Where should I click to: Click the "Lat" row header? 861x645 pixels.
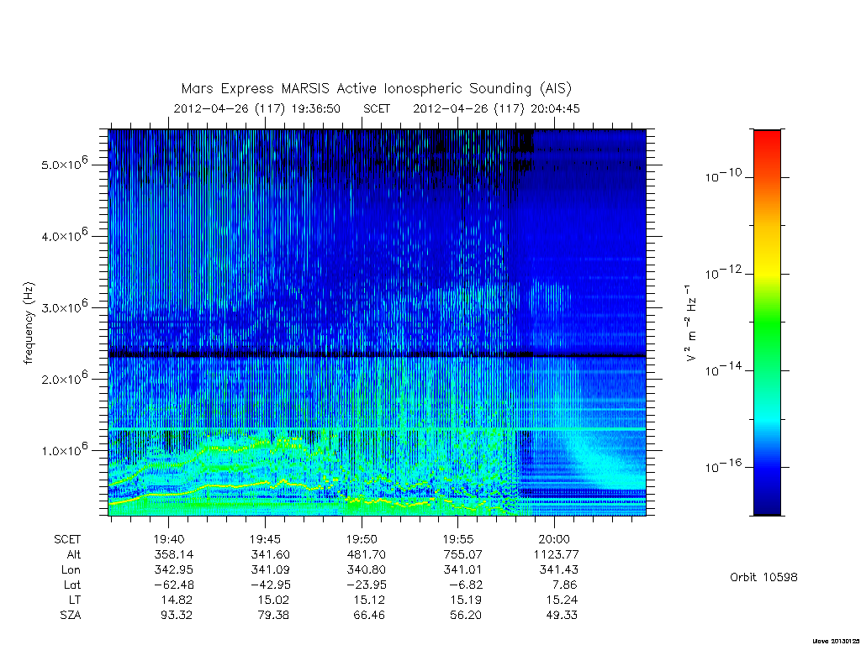(72, 585)
